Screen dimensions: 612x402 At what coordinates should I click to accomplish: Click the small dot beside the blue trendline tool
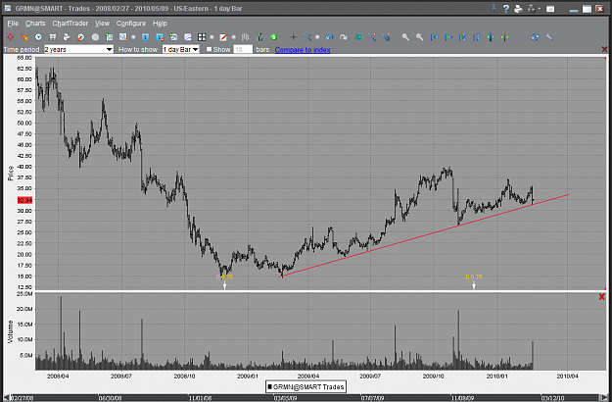[x=317, y=37]
